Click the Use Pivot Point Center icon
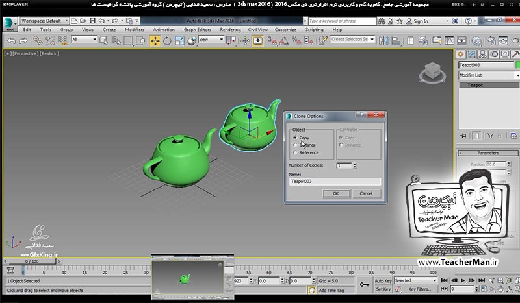 pyautogui.click(x=231, y=41)
